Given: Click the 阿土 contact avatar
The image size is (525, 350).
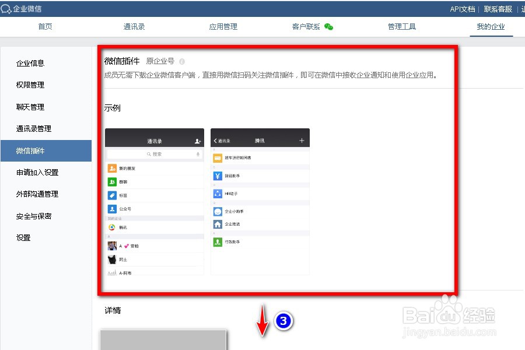Looking at the screenshot, I should pyautogui.click(x=112, y=260).
